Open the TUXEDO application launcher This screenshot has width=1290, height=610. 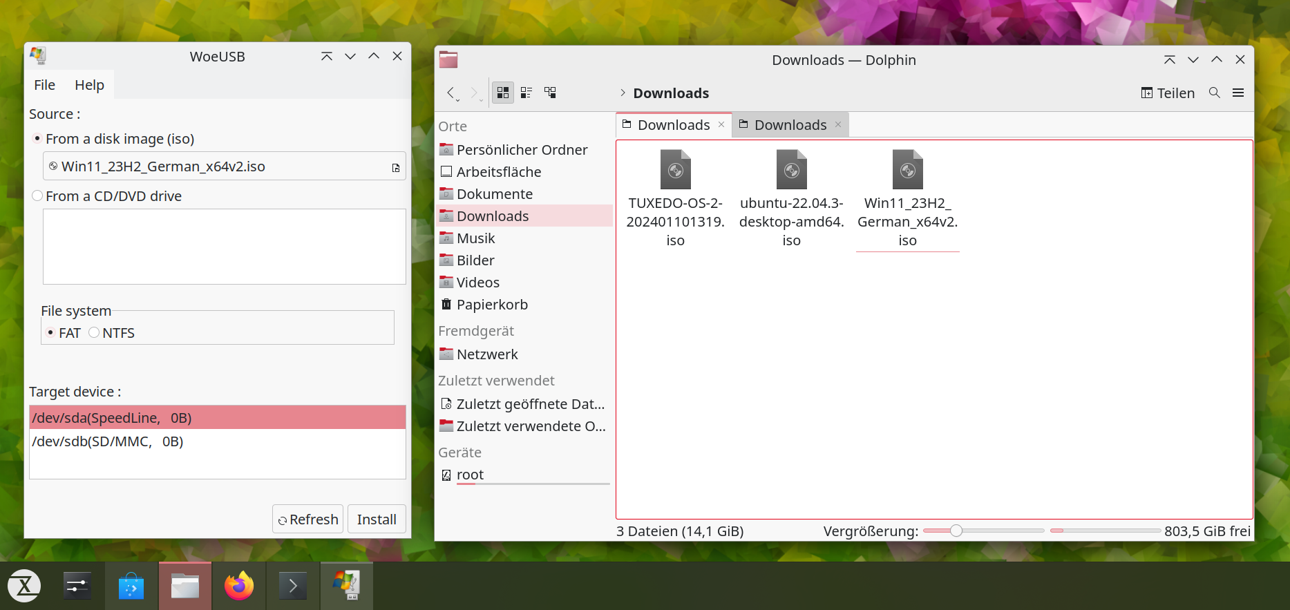click(x=24, y=586)
